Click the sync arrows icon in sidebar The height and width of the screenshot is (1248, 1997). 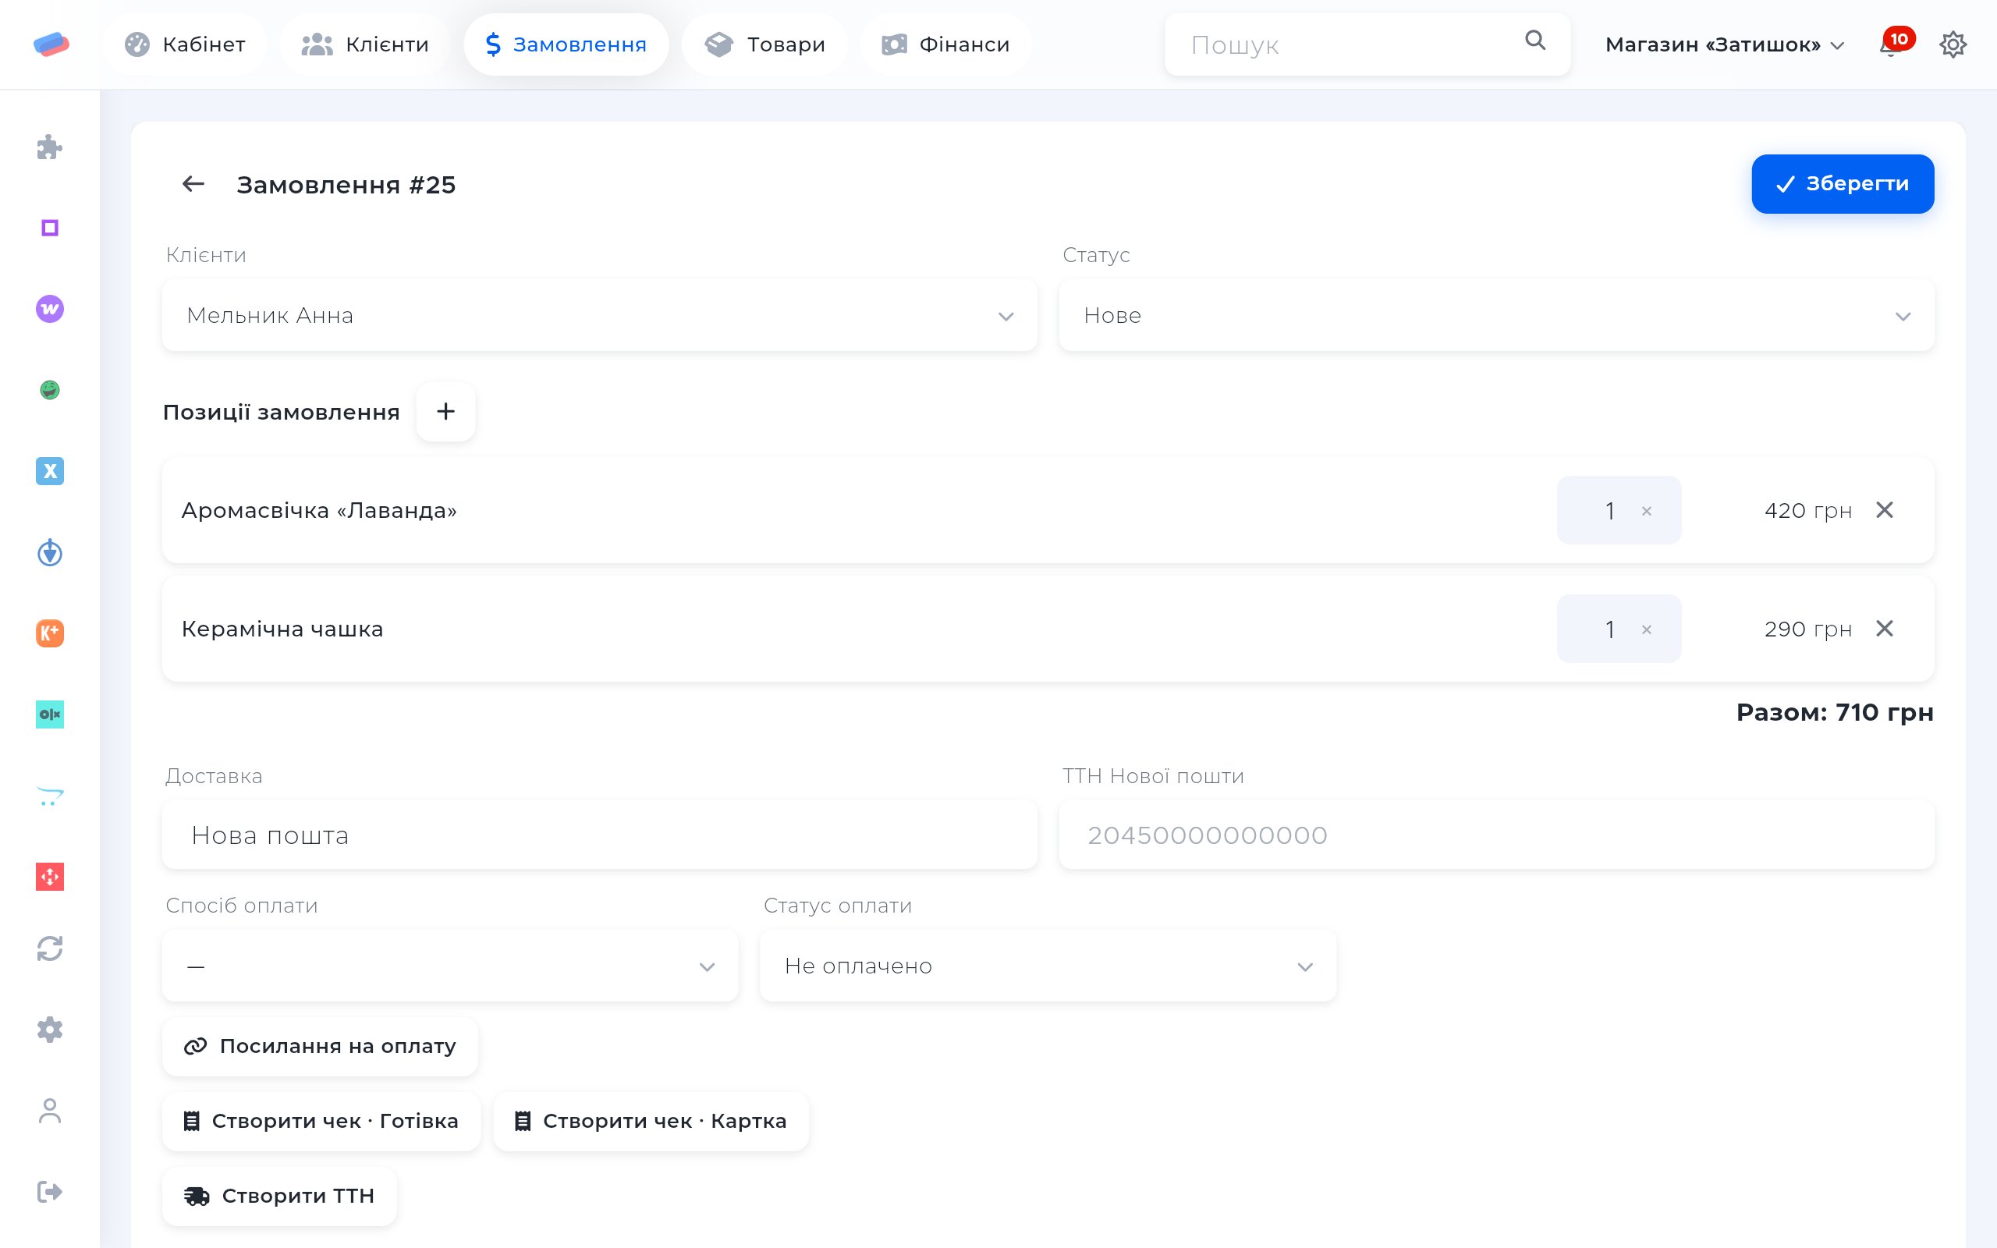(x=49, y=948)
